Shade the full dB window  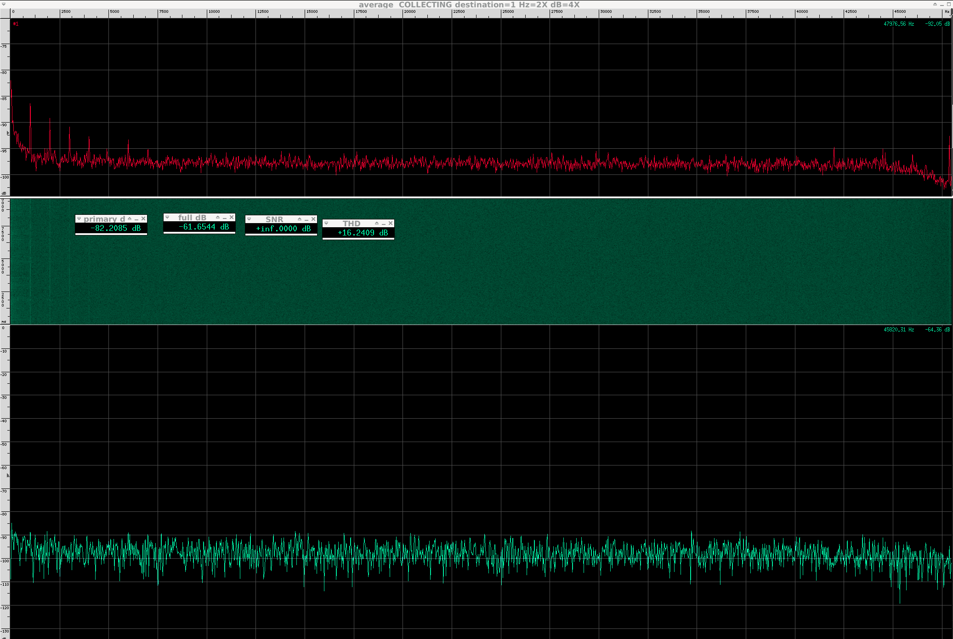218,218
